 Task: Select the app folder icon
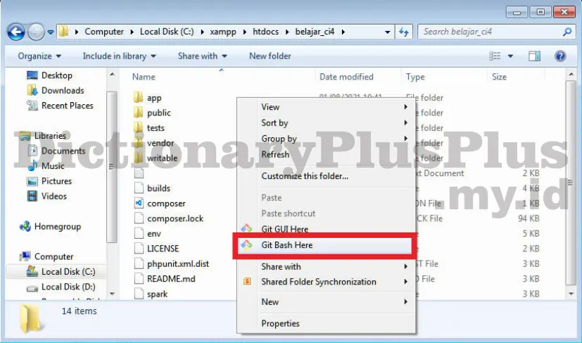pyautogui.click(x=138, y=98)
